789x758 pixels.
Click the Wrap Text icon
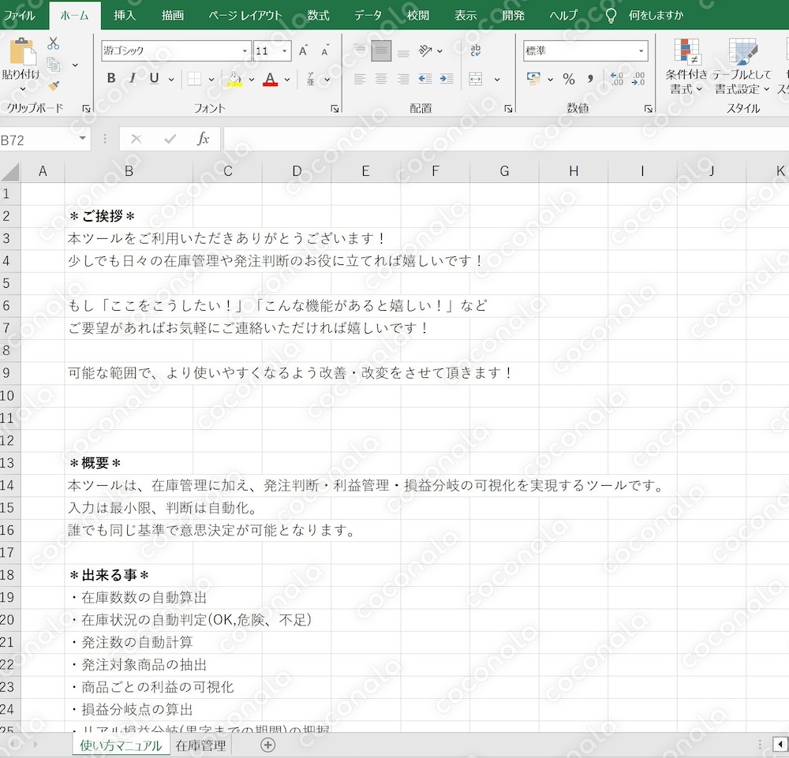coord(476,50)
